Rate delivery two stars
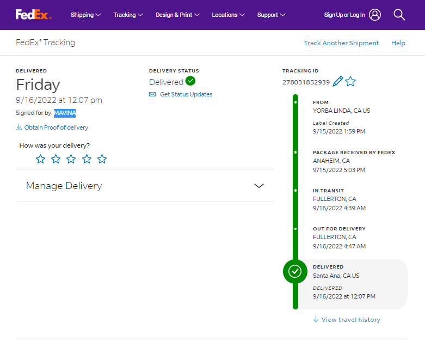 [56, 159]
